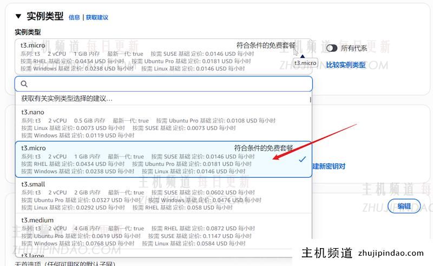Image resolution: width=433 pixels, height=266 pixels.
Task: Click the search magnifier icon
Action: (x=24, y=84)
